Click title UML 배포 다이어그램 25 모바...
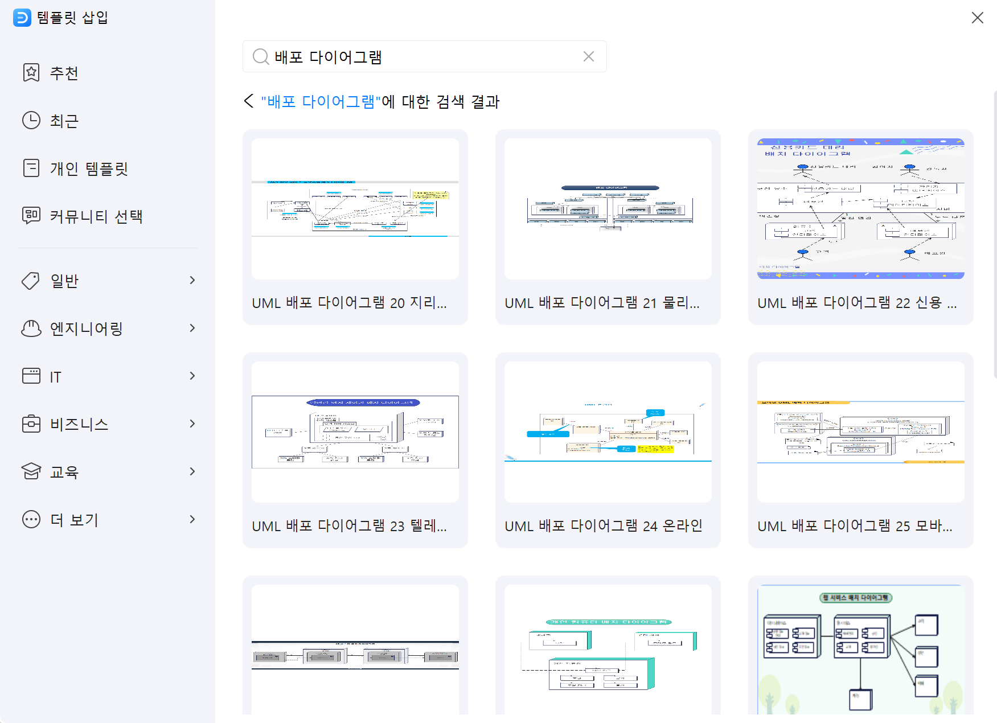 click(x=855, y=526)
